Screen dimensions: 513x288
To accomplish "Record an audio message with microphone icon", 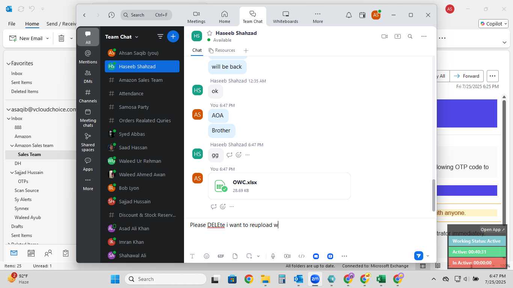I will [x=273, y=256].
